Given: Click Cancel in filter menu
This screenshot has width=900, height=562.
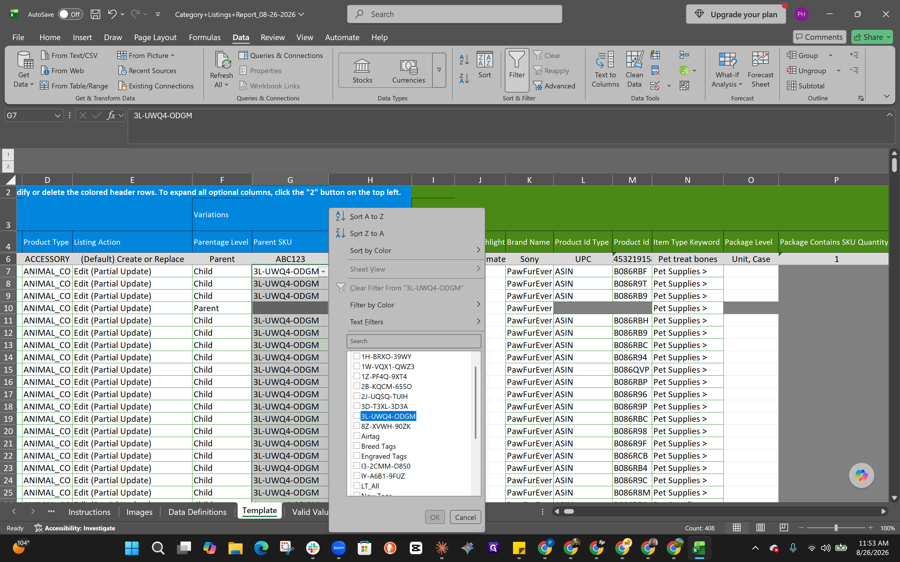Looking at the screenshot, I should 465,517.
